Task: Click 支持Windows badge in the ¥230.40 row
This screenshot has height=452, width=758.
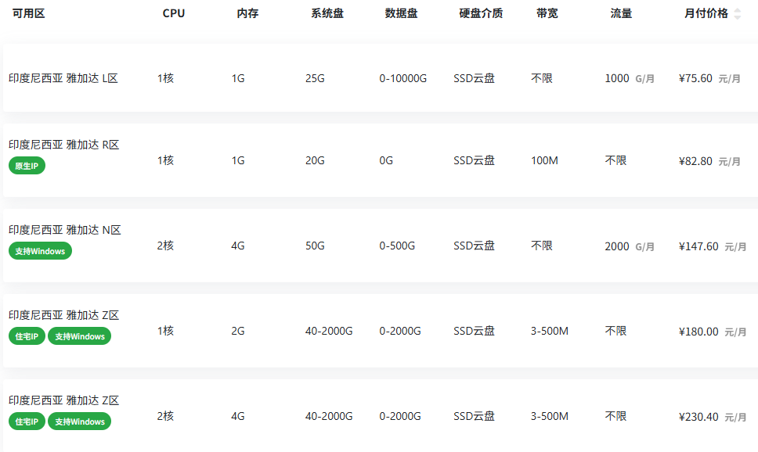Action: (79, 422)
